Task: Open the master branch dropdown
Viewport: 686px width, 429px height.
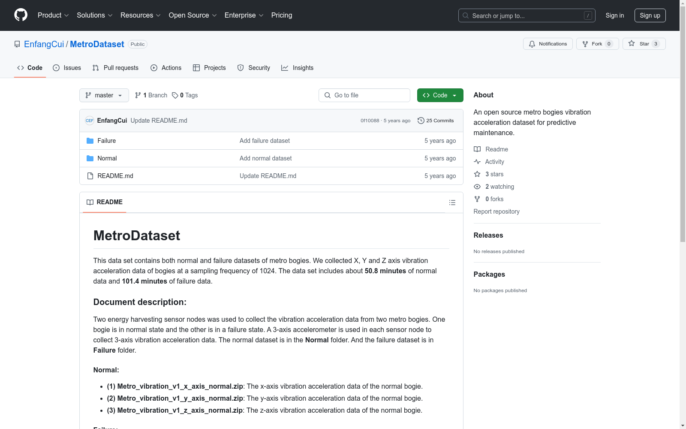Action: click(x=104, y=95)
